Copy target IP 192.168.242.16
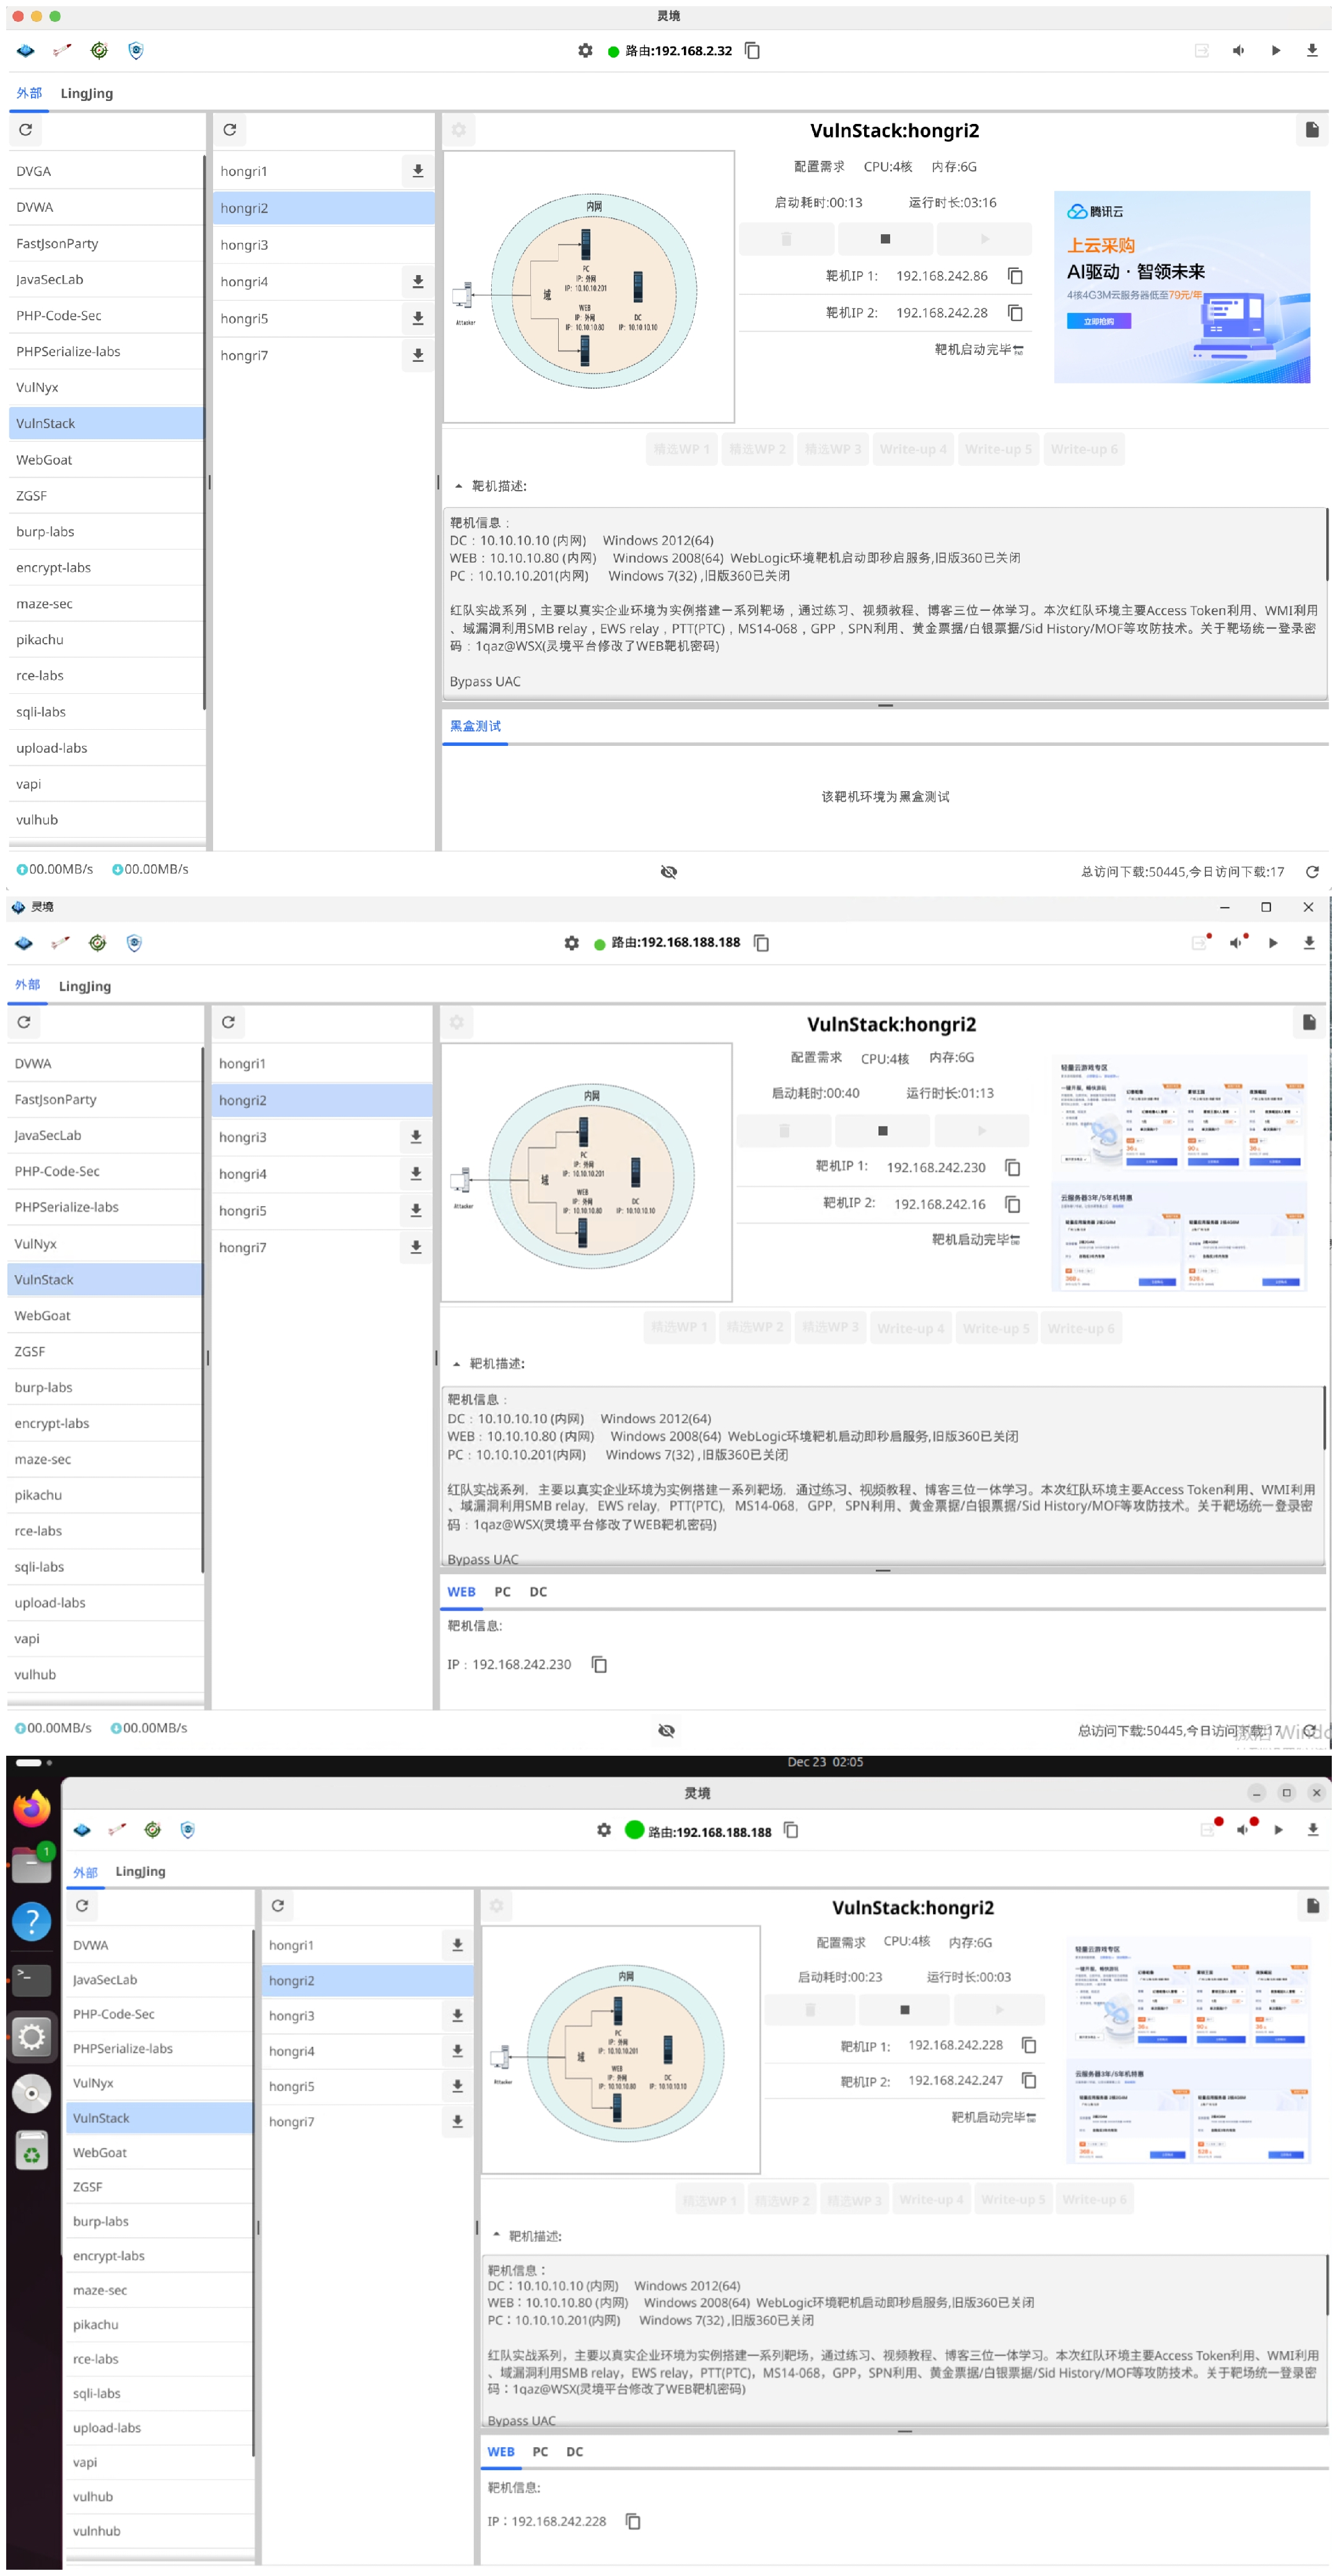1338x2576 pixels. point(1012,1204)
